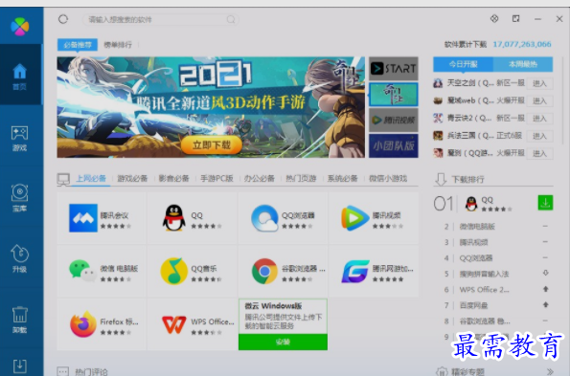The image size is (570, 376).
Task: Click green download button for QQ in ranking
Action: 545,203
